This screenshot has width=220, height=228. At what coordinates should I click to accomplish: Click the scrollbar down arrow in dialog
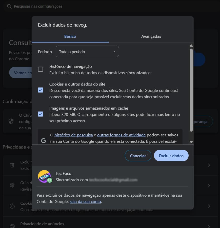click(x=191, y=142)
